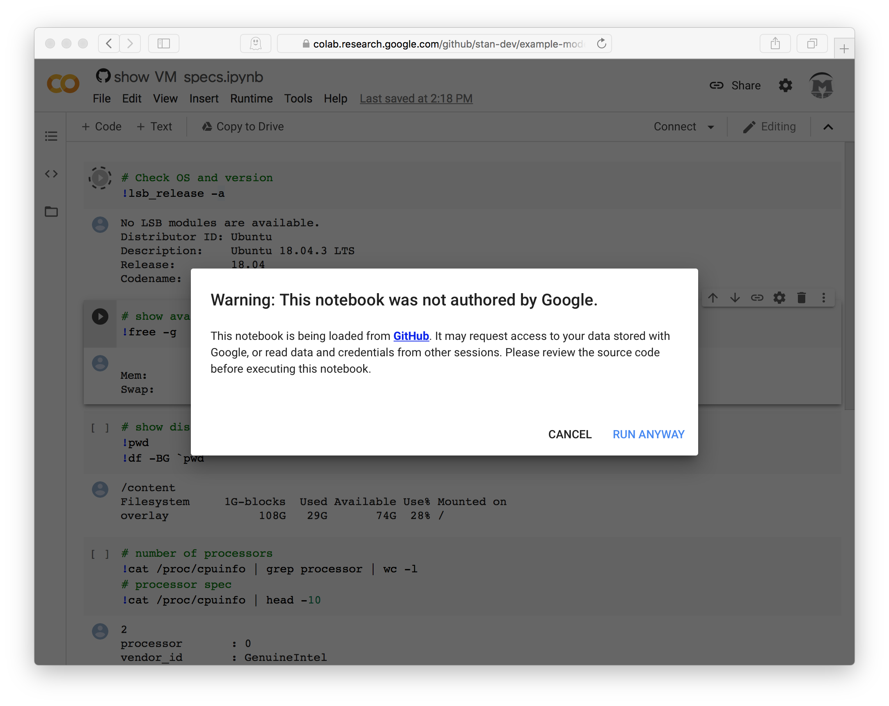The height and width of the screenshot is (706, 889).
Task: Open the Tools menu
Action: coord(298,98)
